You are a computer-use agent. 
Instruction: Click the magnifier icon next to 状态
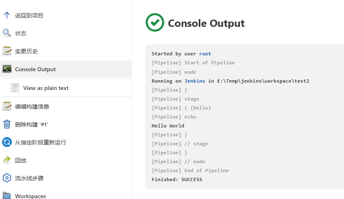coord(7,33)
